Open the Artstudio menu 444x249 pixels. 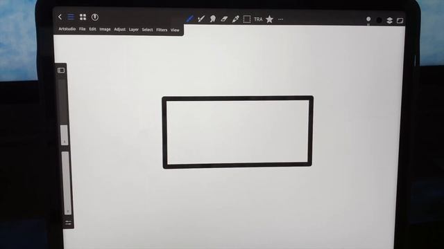pyautogui.click(x=67, y=29)
